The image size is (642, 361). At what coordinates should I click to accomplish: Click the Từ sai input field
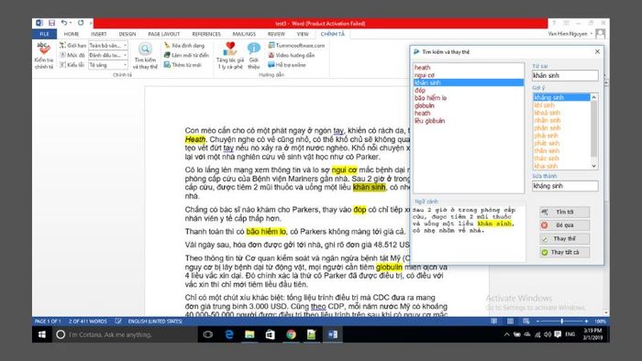point(565,75)
